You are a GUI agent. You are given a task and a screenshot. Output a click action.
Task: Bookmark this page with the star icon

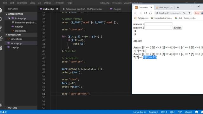coord(189,13)
